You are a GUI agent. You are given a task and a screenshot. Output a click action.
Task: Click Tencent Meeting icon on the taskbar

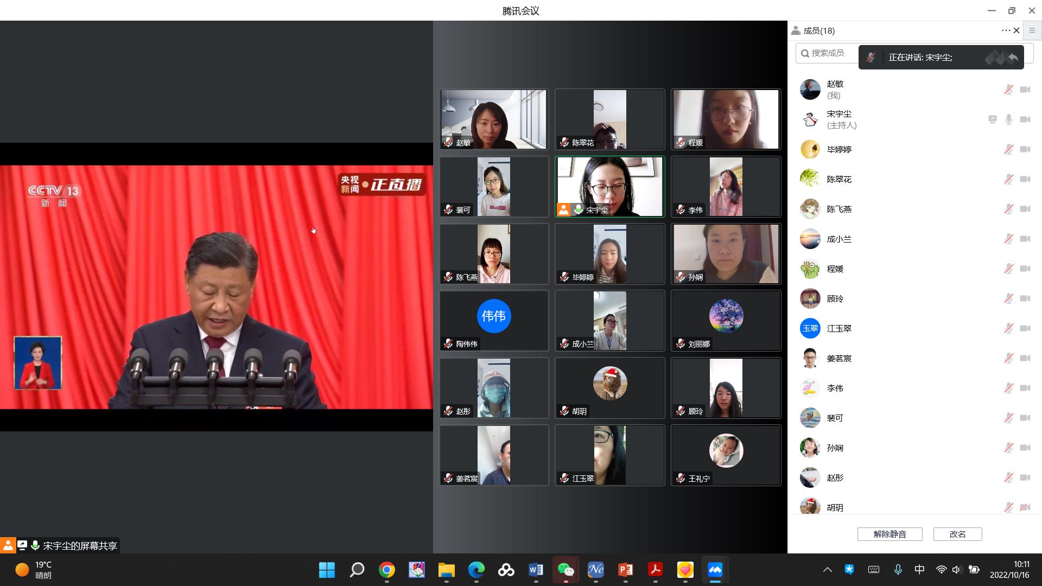click(715, 570)
